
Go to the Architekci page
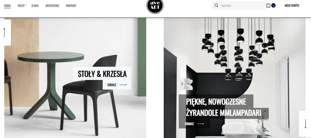[x=52, y=6]
